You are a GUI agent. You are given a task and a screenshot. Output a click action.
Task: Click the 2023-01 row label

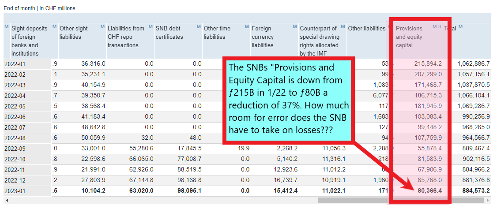pyautogui.click(x=15, y=190)
